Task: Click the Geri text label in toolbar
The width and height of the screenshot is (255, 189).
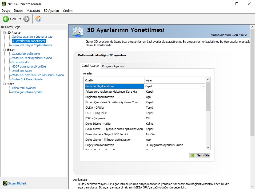Action: [x=13, y=19]
